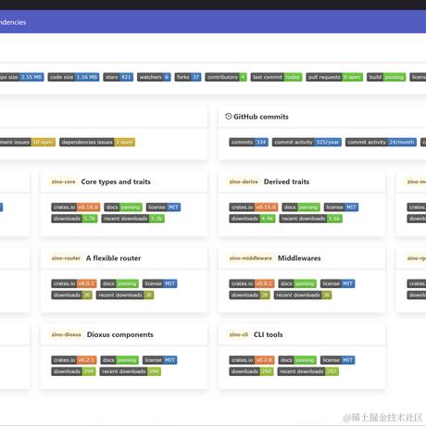Select the Dioxus components title

[x=120, y=334]
